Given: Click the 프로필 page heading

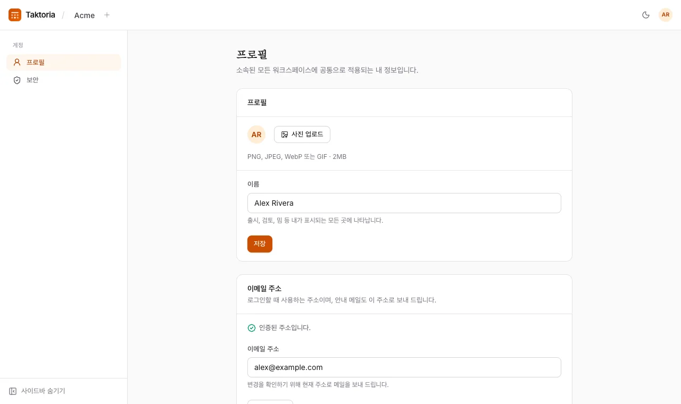Looking at the screenshot, I should [252, 54].
